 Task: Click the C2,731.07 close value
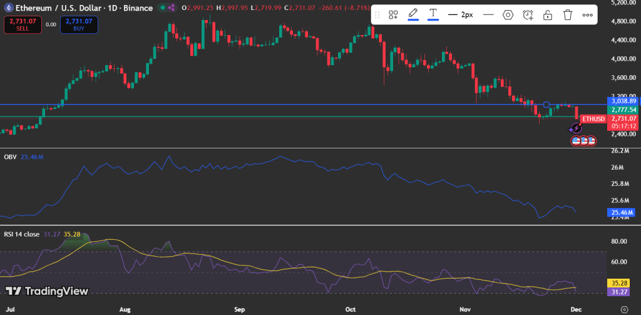point(300,8)
